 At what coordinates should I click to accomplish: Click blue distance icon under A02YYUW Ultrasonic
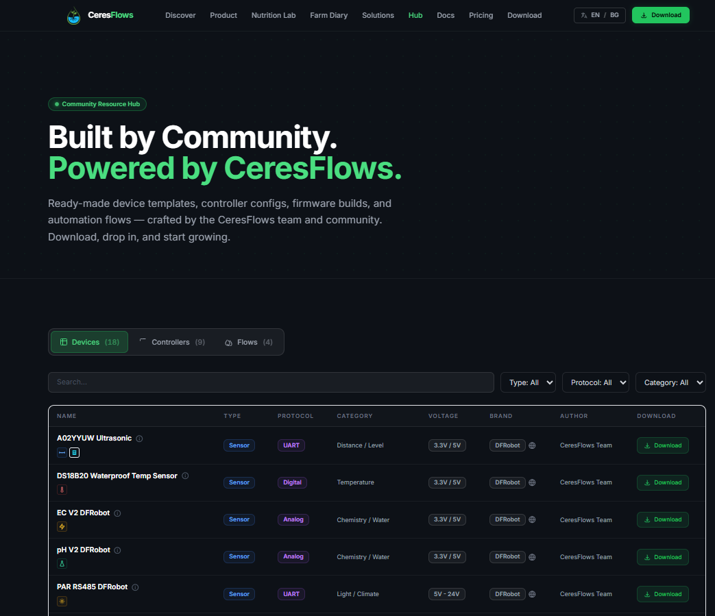tap(62, 452)
